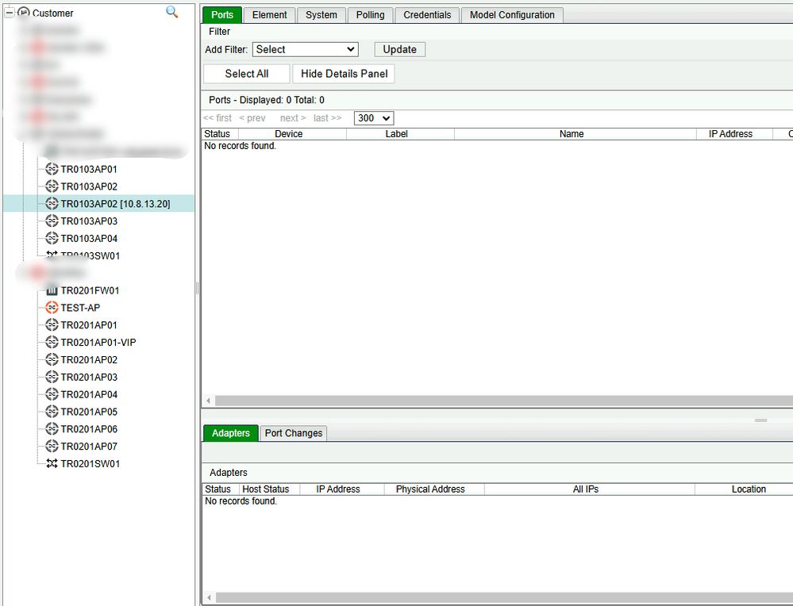Click the magnifier search icon in tree panel
793x606 pixels.
tap(172, 12)
